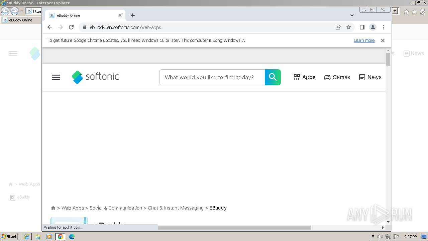
Task: Go back using Chrome's back arrow
Action: coord(50,27)
